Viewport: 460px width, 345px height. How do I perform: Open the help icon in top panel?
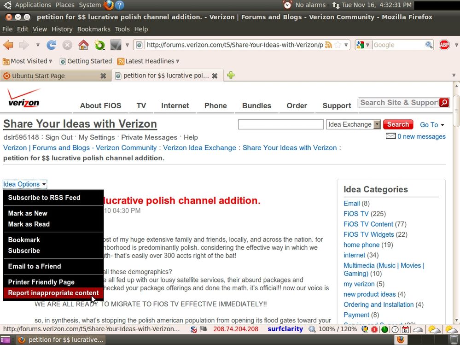[119, 5]
